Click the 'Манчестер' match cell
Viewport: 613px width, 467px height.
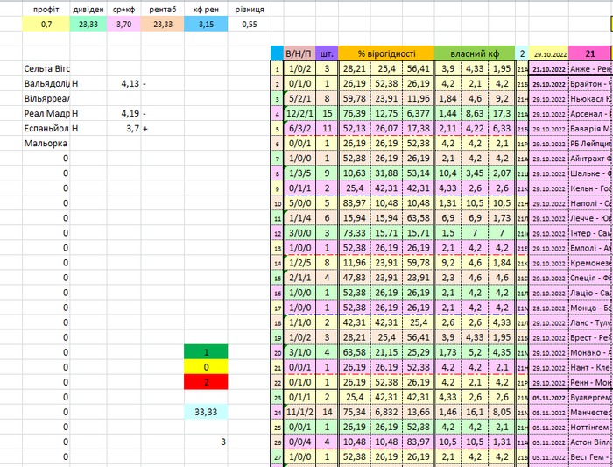[590, 413]
